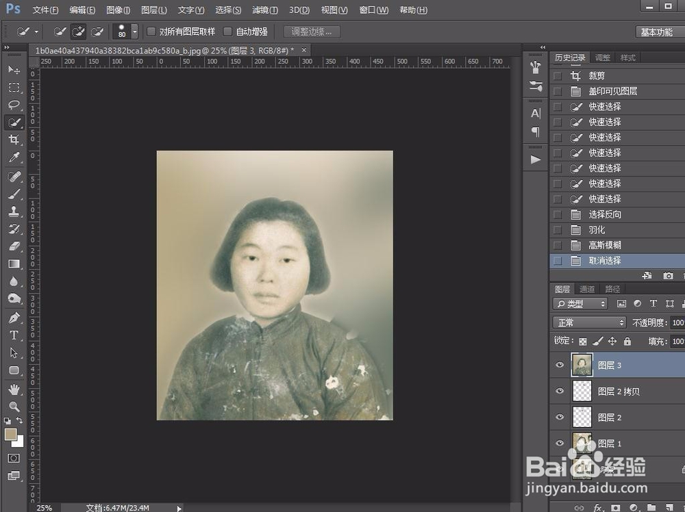Select the Dodge tool
Image resolution: width=685 pixels, height=512 pixels.
coord(14,298)
